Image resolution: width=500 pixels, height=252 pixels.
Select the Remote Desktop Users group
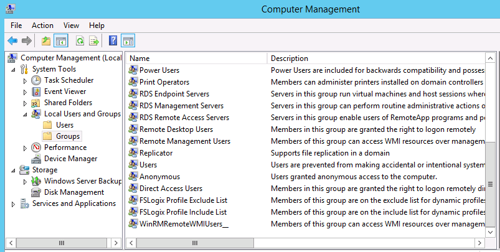[x=176, y=129]
